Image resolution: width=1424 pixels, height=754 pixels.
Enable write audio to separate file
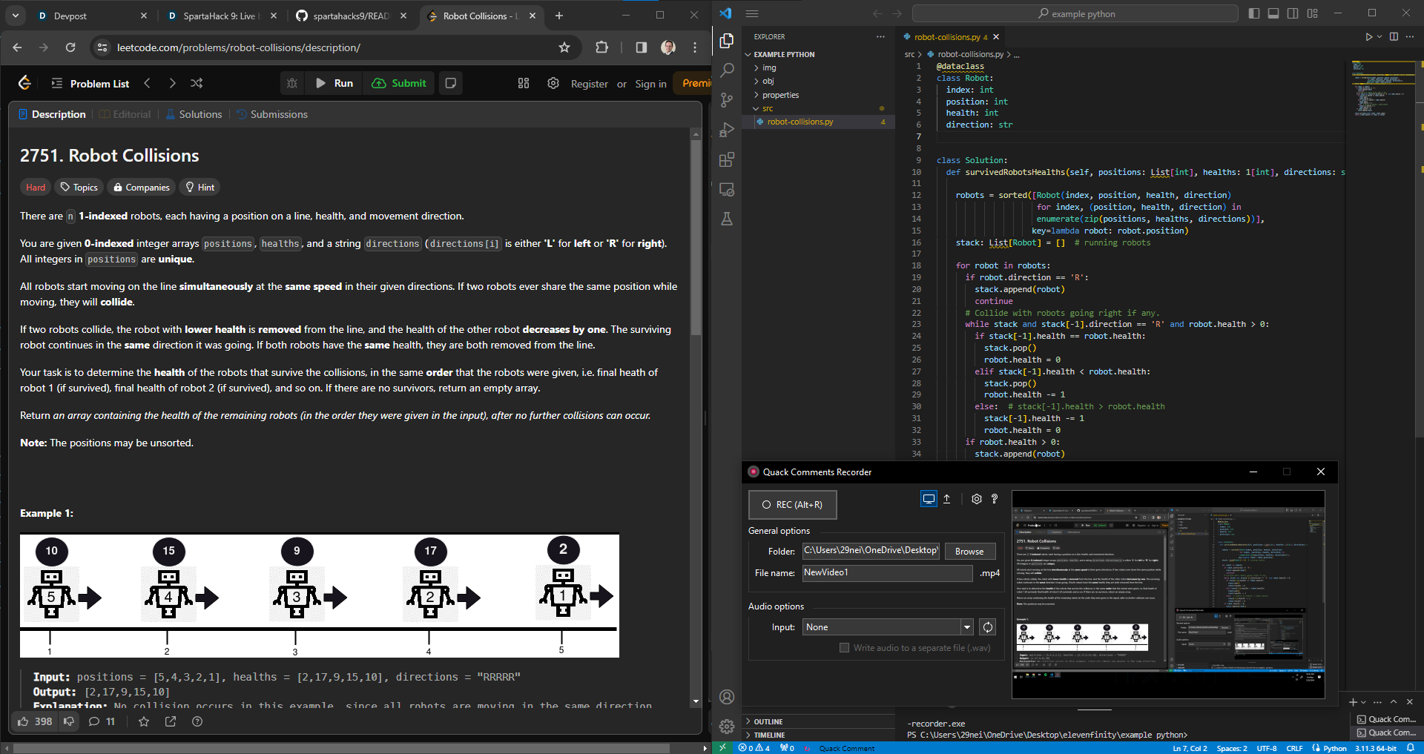pyautogui.click(x=844, y=647)
